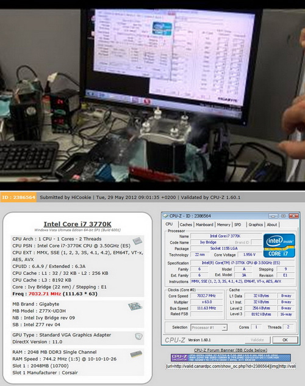
Task: Click the motherboard icon beside MB Brand
Action: pyautogui.click(x=135, y=306)
